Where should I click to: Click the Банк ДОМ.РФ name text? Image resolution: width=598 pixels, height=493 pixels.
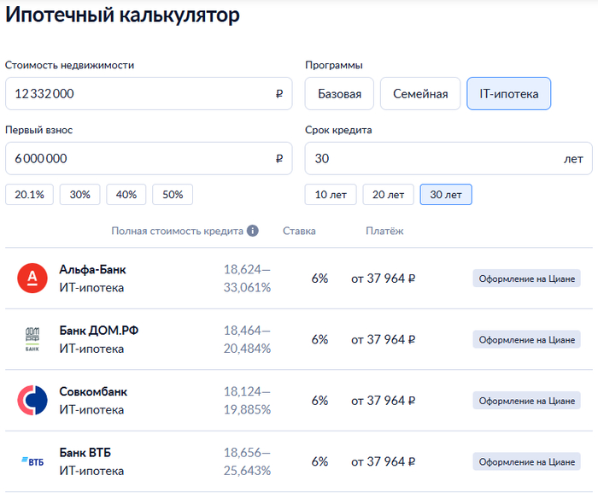pyautogui.click(x=99, y=331)
